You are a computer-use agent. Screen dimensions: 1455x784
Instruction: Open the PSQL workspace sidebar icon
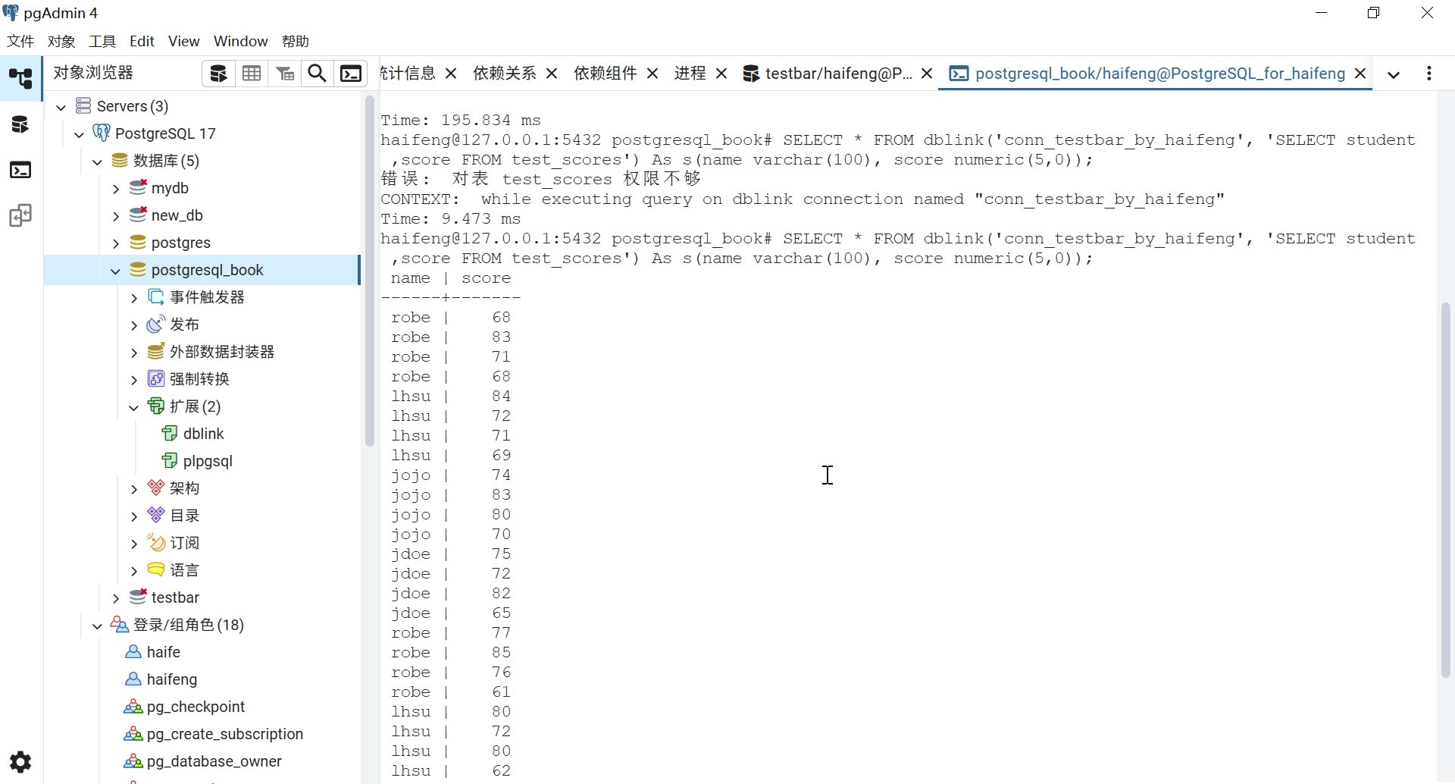coord(20,170)
